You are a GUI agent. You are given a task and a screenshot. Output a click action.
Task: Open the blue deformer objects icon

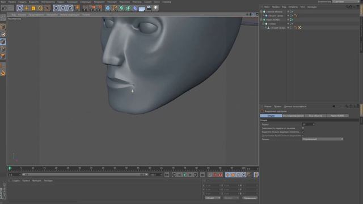(135, 8)
